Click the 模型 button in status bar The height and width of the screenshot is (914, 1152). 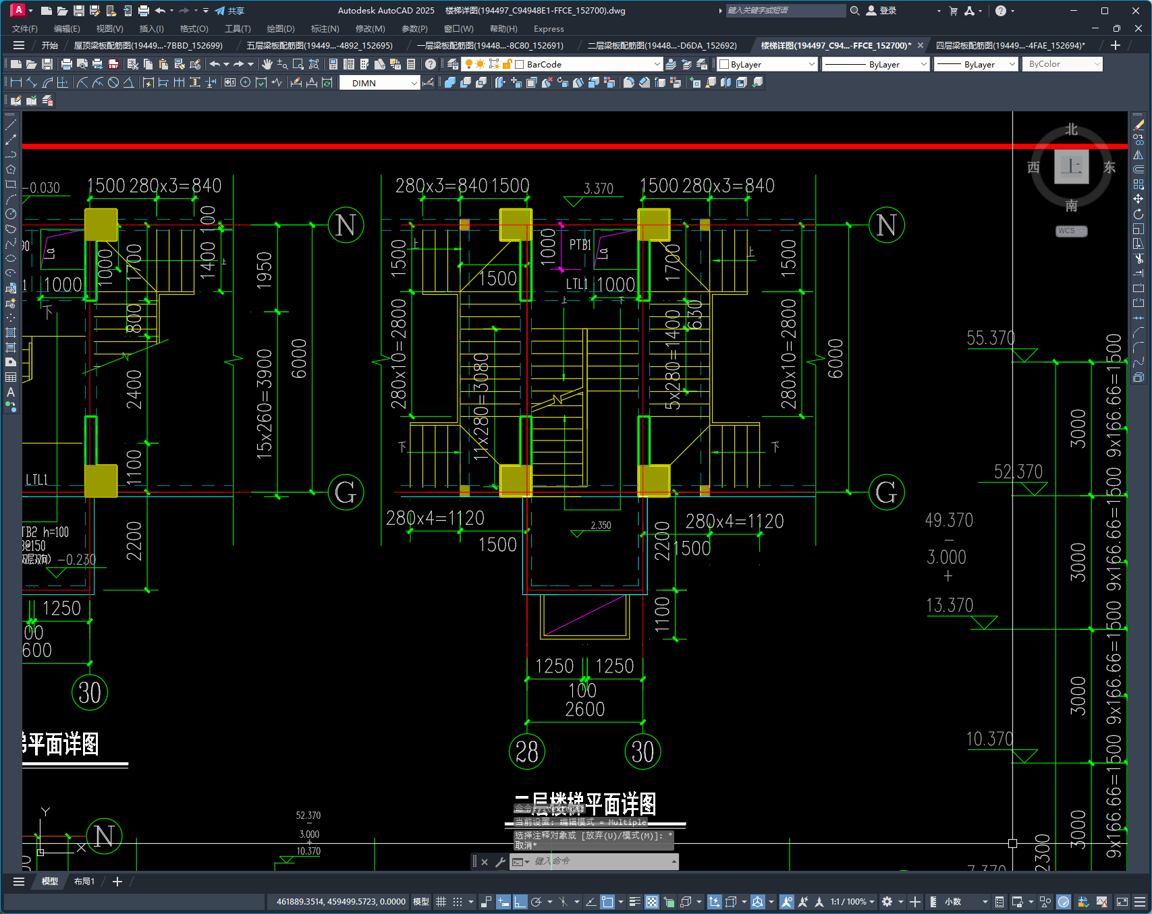tap(421, 902)
